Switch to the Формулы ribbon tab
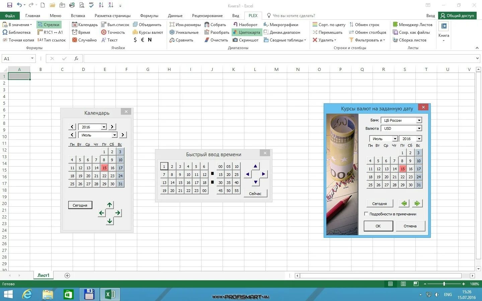This screenshot has height=301, width=482. pyautogui.click(x=149, y=15)
